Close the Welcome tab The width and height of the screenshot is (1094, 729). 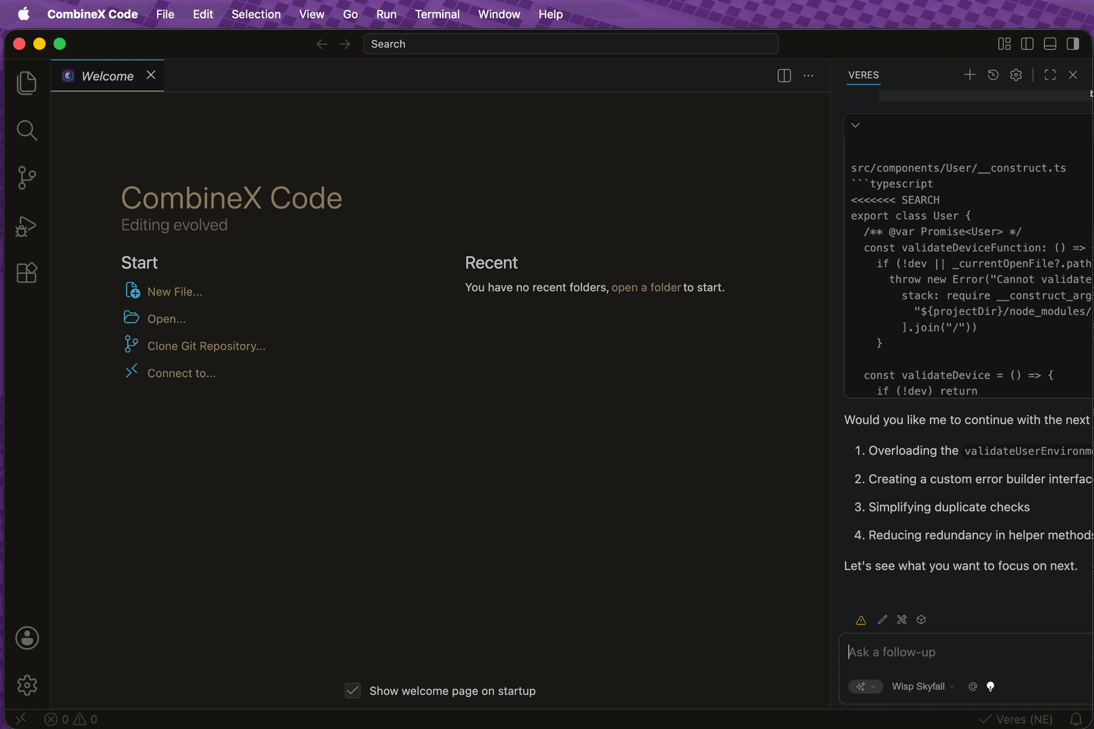[151, 75]
